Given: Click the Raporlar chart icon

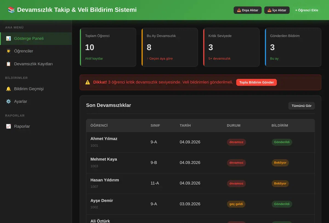Looking at the screenshot, I should tap(8, 126).
